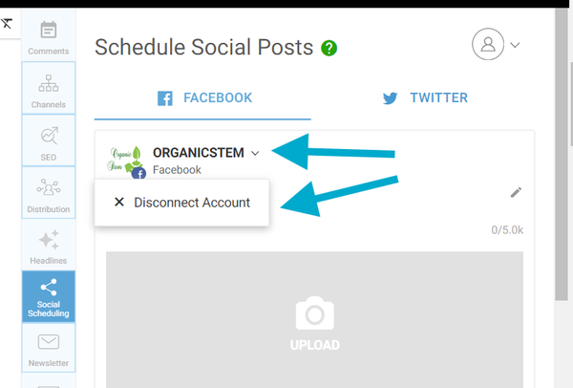
Task: Click the collapse sidebar icon at top-left
Action: coord(7,23)
